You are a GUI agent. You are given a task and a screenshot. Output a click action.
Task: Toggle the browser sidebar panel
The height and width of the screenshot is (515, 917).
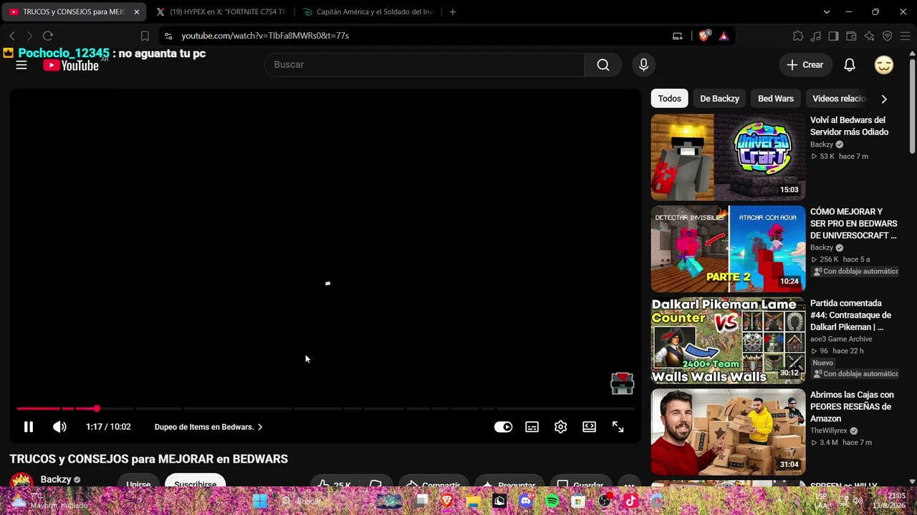pyautogui.click(x=833, y=36)
